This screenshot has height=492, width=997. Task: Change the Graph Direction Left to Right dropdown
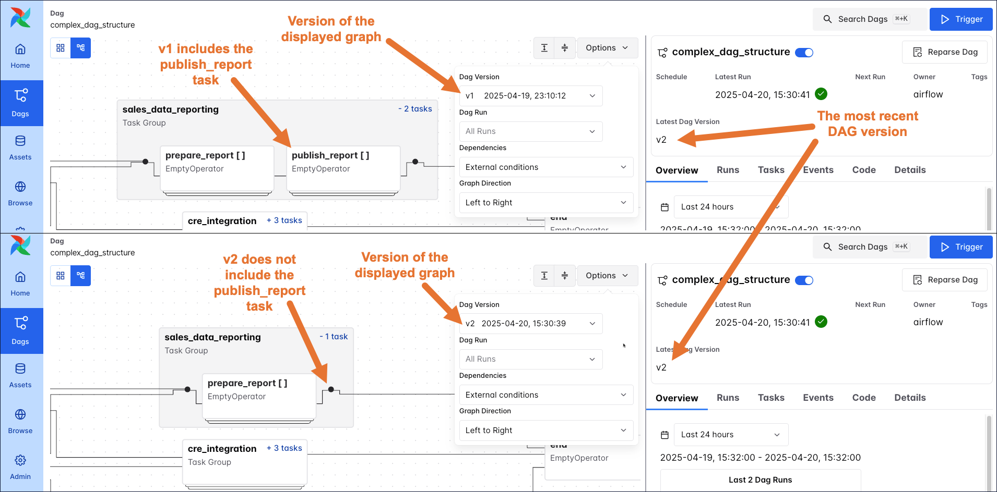pos(545,202)
